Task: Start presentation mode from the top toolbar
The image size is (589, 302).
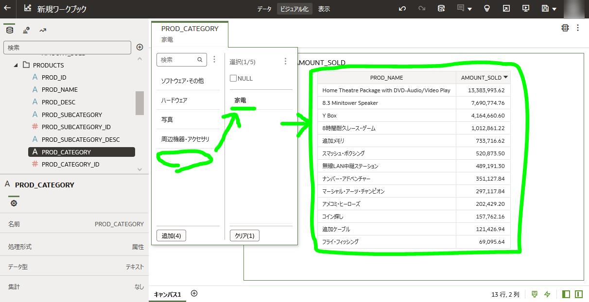Action: tap(526, 9)
